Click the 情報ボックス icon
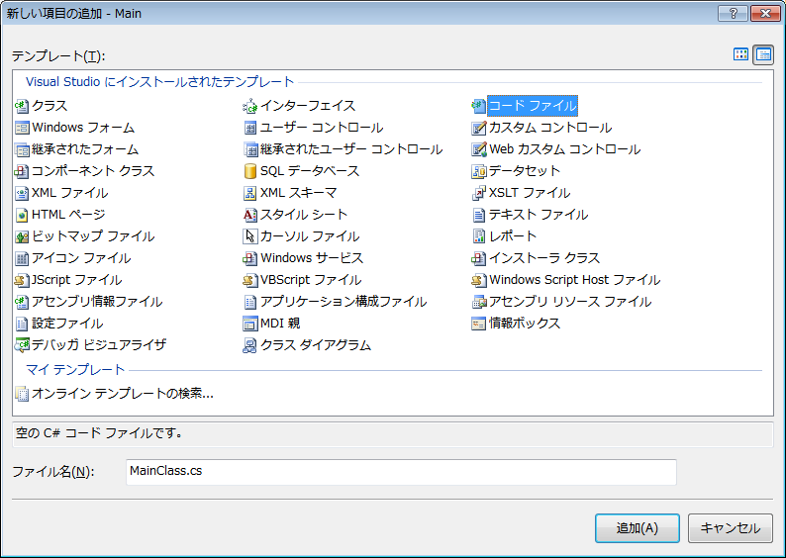The height and width of the screenshot is (558, 786). coord(479,324)
